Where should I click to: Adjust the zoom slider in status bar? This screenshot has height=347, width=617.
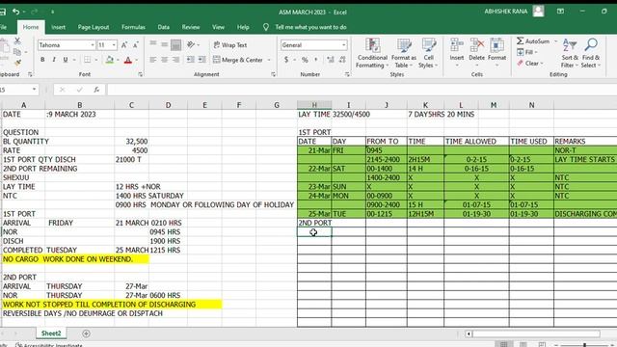click(x=585, y=345)
